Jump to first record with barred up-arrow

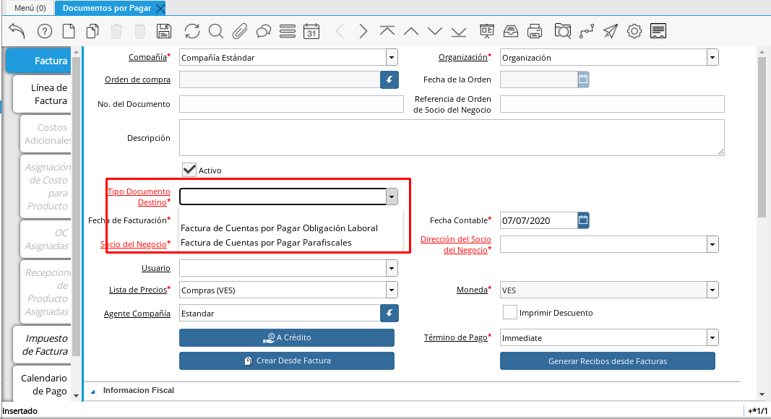point(387,32)
